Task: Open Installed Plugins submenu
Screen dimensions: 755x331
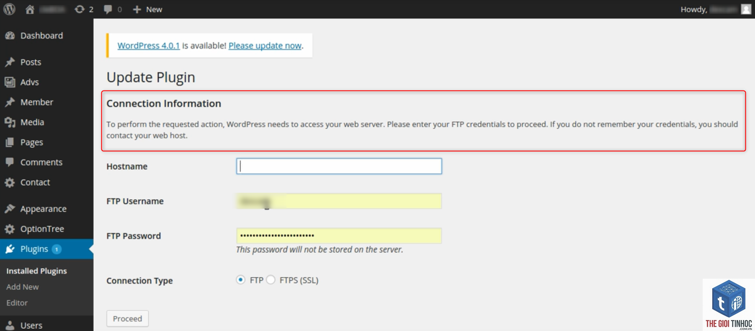Action: click(x=36, y=271)
